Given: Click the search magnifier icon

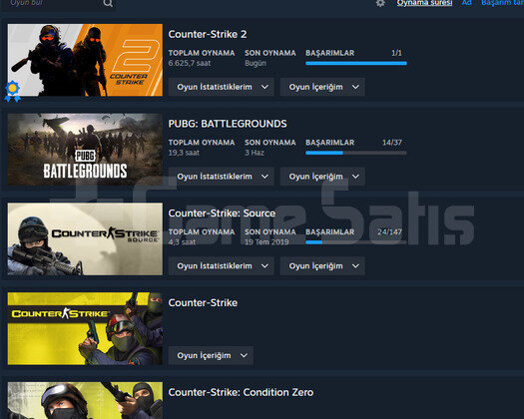Looking at the screenshot, I should coord(108,3).
